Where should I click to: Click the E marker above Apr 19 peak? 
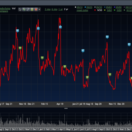(60, 27)
